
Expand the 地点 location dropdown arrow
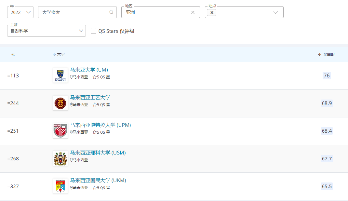tap(275, 12)
